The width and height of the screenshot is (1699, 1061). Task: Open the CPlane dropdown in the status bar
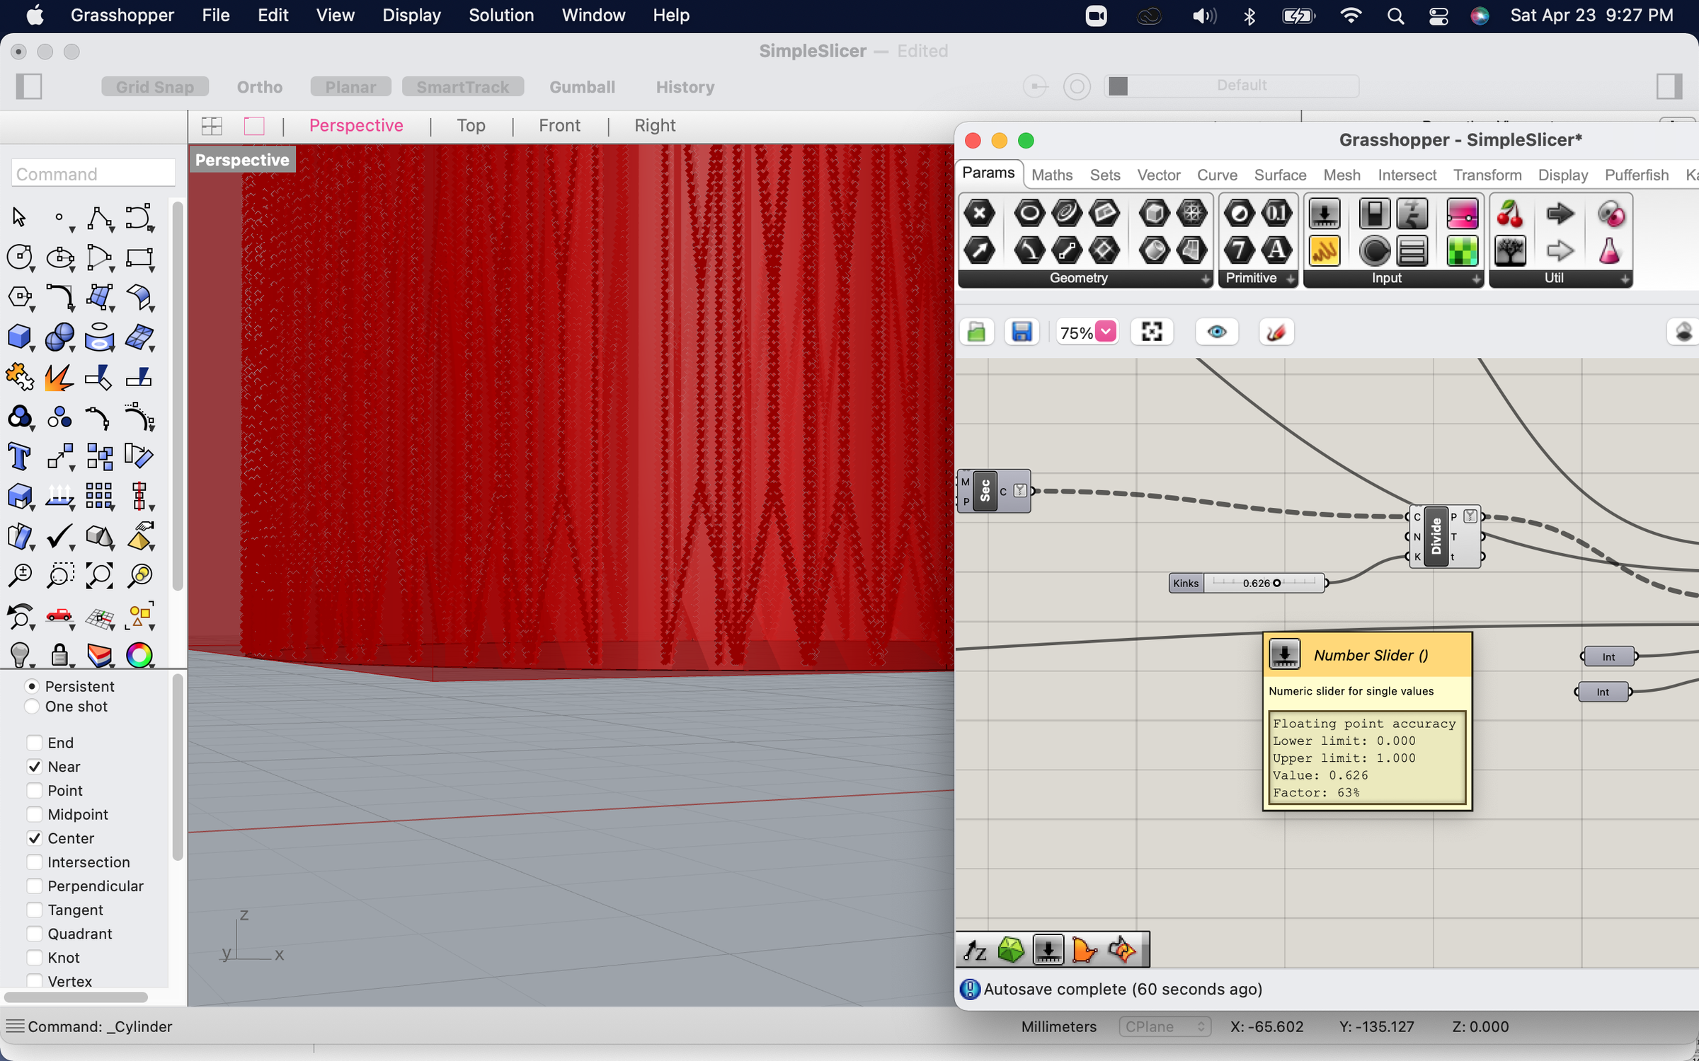pos(1164,1026)
